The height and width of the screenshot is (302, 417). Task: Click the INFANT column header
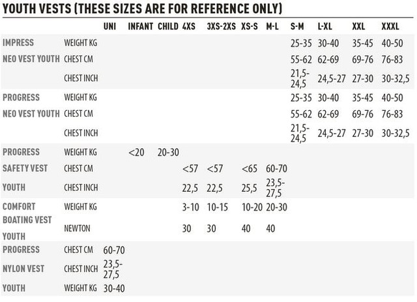(140, 27)
